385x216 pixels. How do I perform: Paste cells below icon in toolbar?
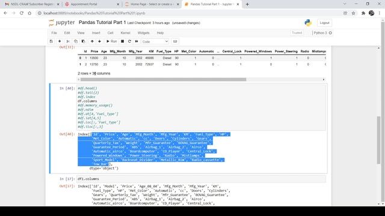[83, 41]
